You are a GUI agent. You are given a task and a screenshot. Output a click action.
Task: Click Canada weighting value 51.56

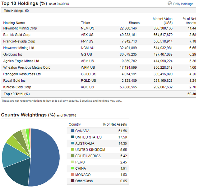coord(123,131)
